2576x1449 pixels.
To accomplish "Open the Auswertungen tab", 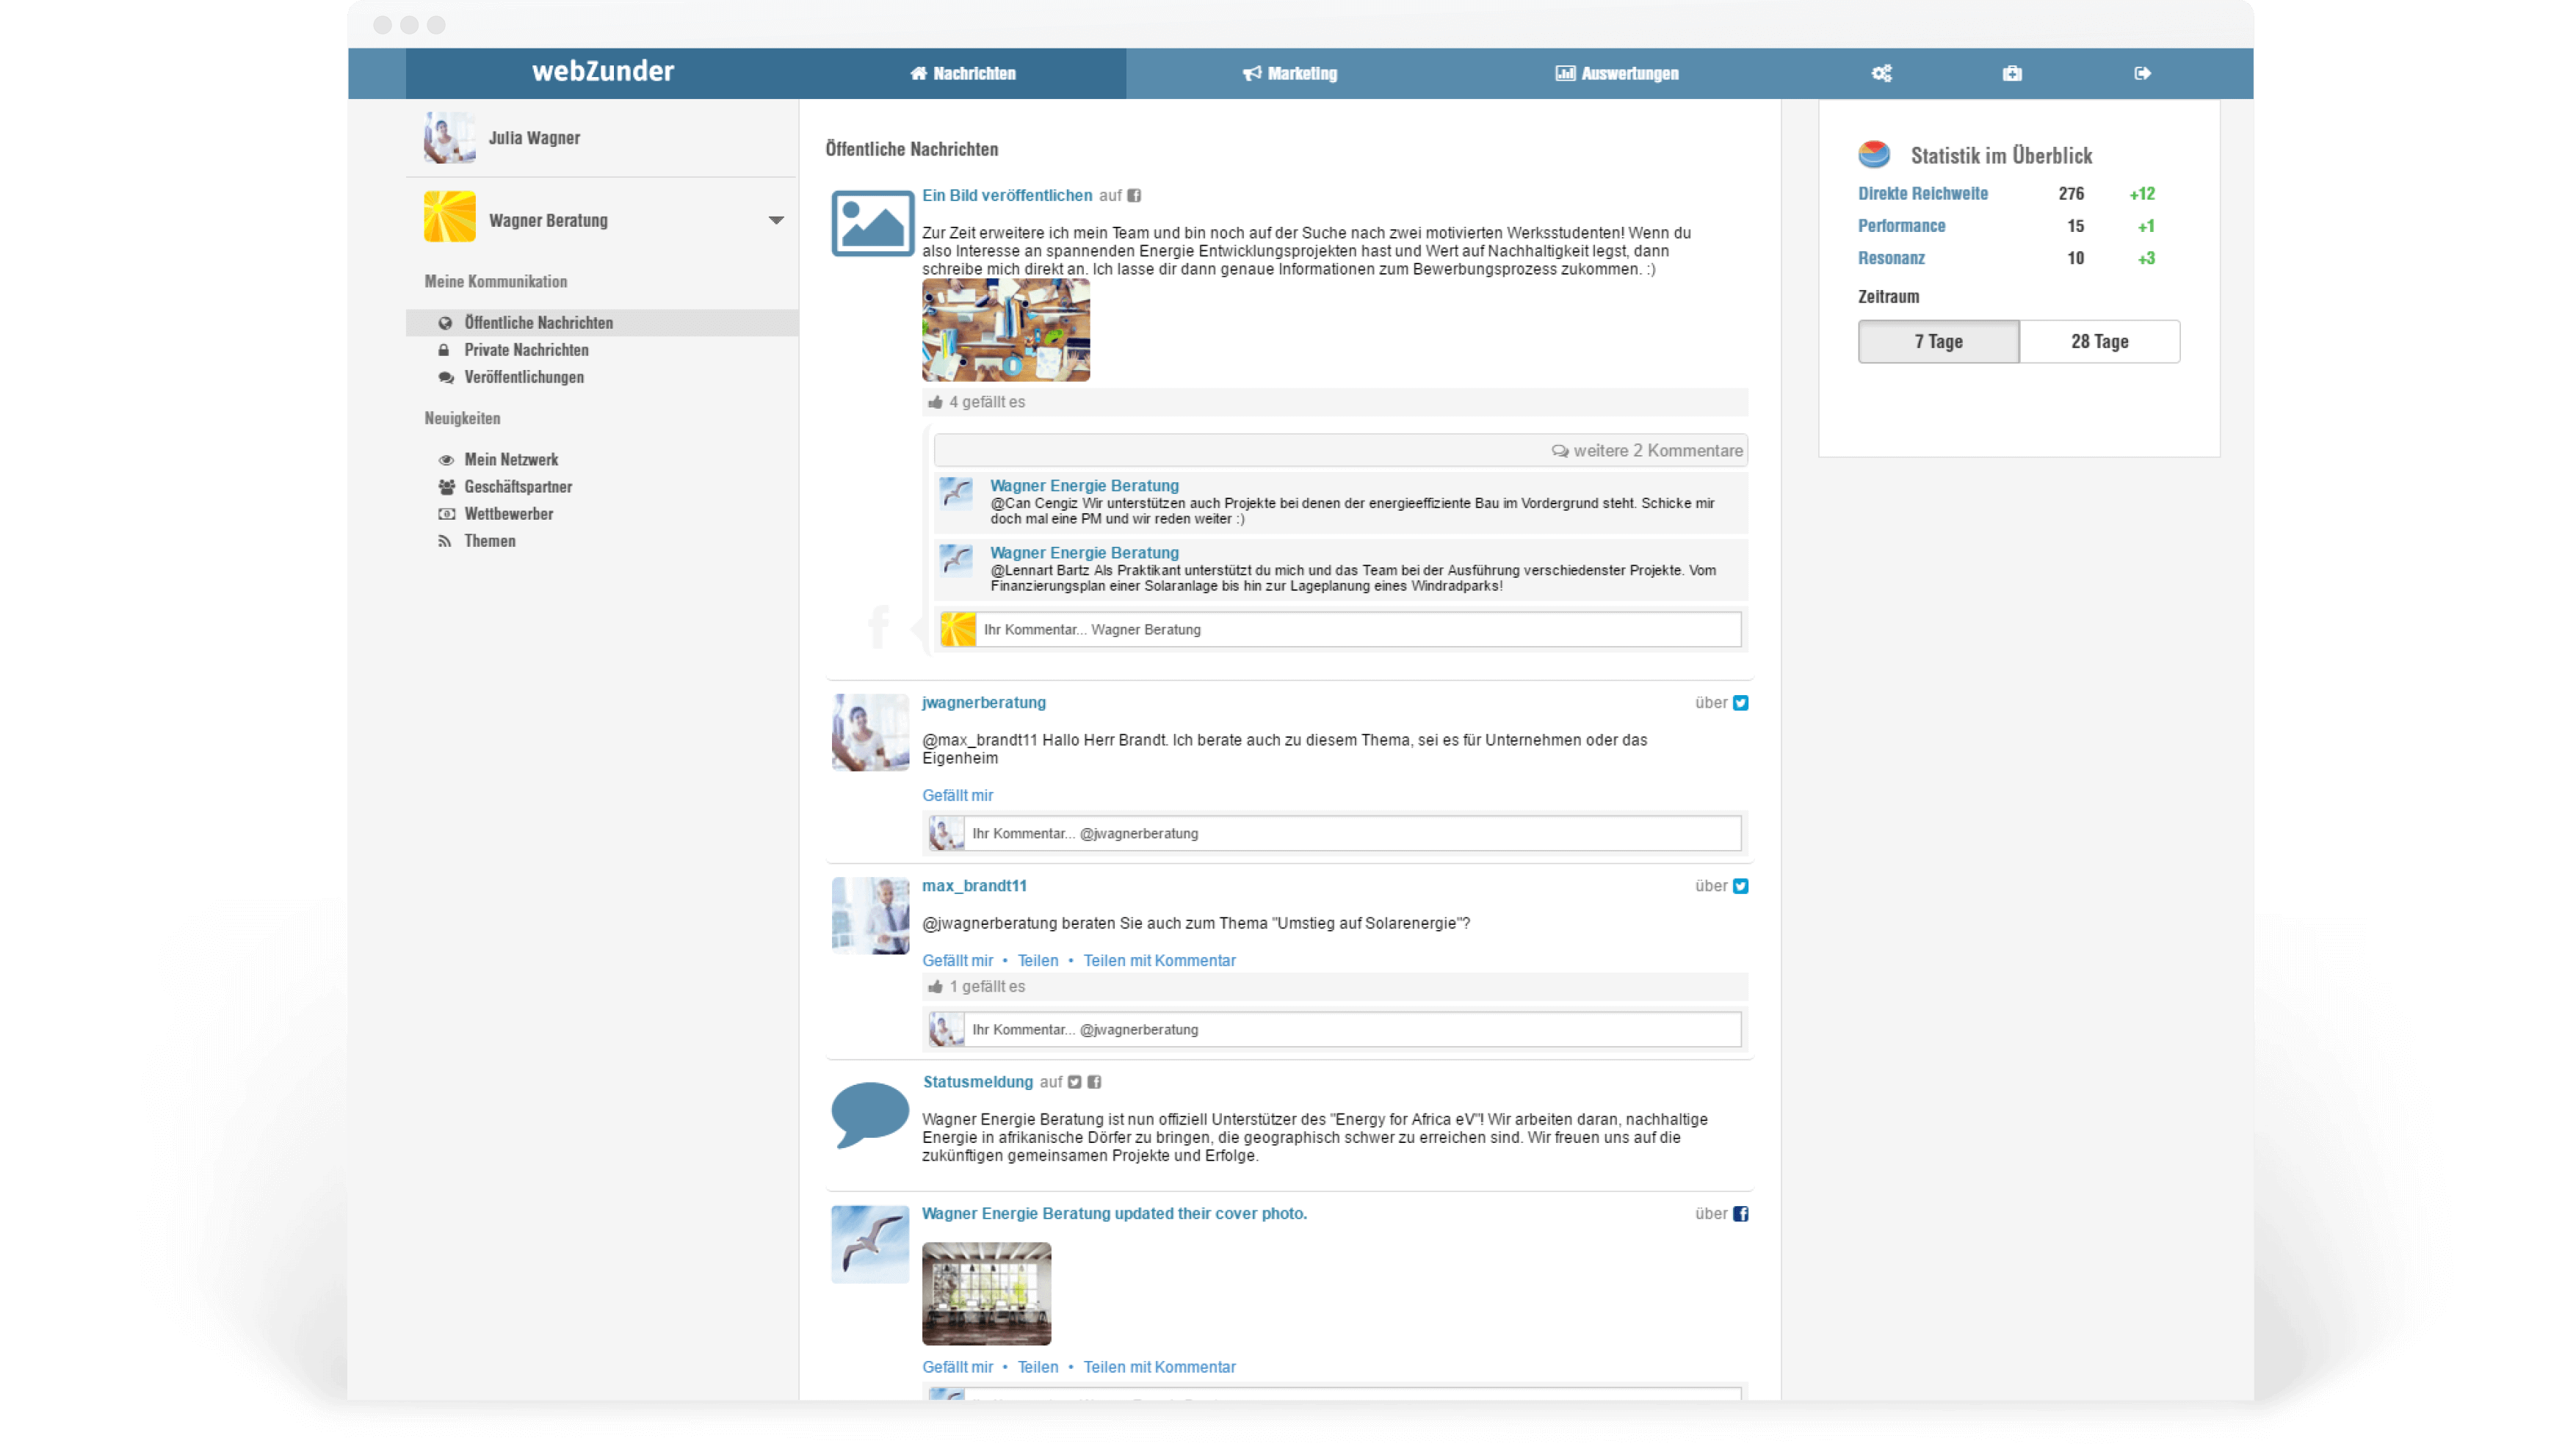I will coord(1617,73).
